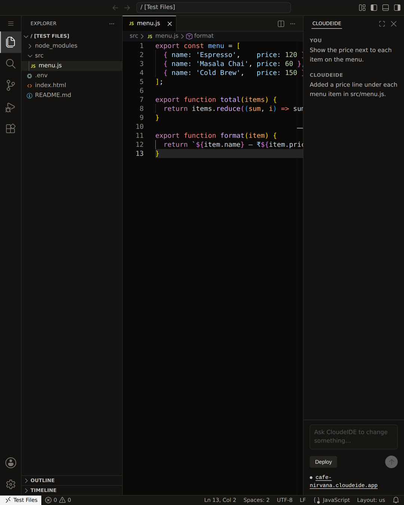404x505 pixels.
Task: Click Ln 13, Col 2 in status bar
Action: point(220,500)
